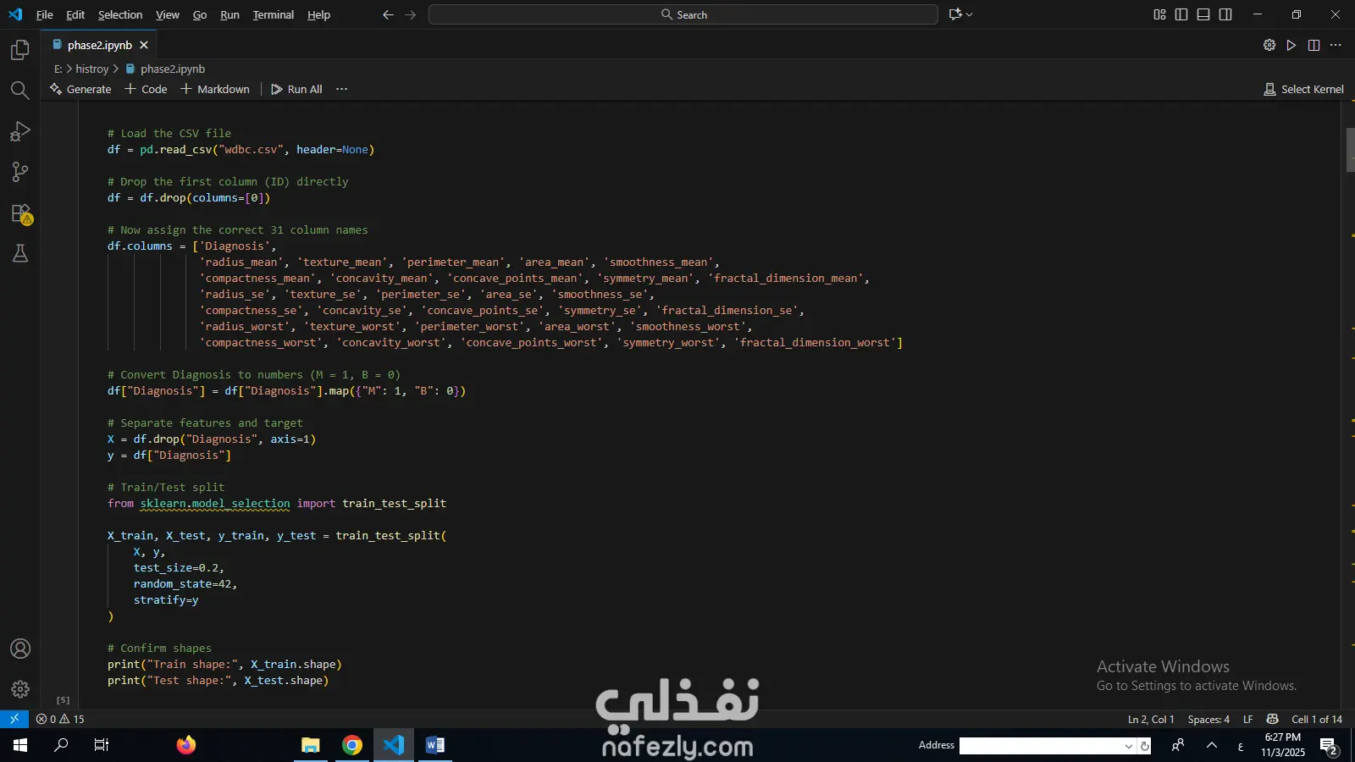Open Microsoft Word from the taskbar
Image resolution: width=1355 pixels, height=762 pixels.
coord(435,745)
